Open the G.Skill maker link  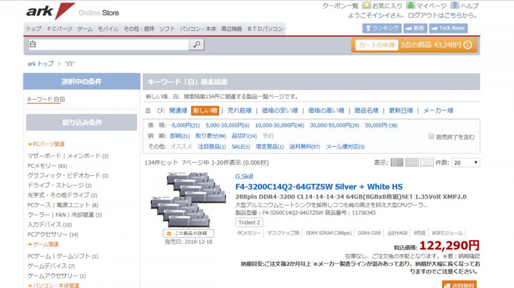[244, 176]
